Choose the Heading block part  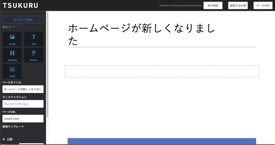pos(12,55)
